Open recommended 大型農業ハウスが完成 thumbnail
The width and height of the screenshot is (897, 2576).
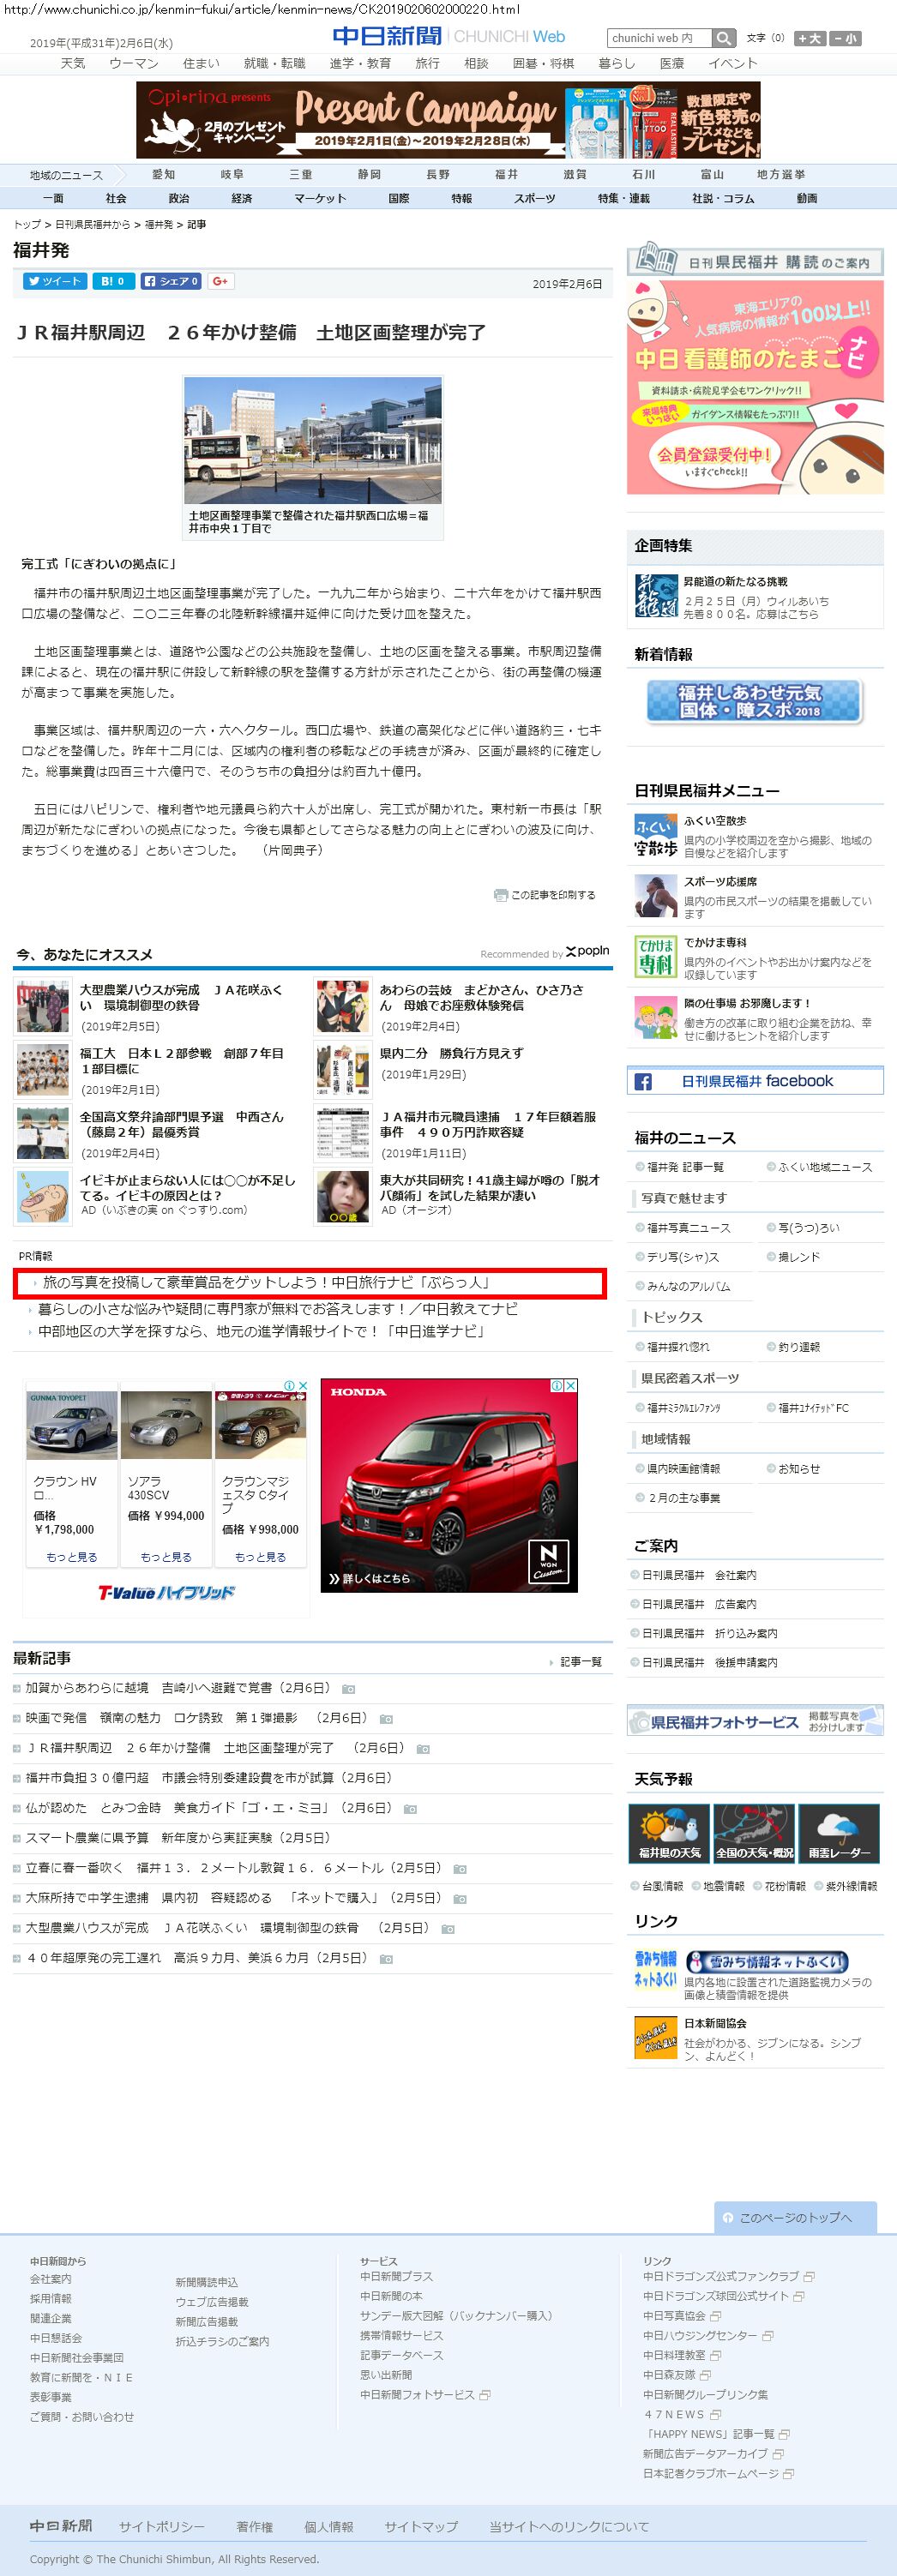coord(43,1005)
